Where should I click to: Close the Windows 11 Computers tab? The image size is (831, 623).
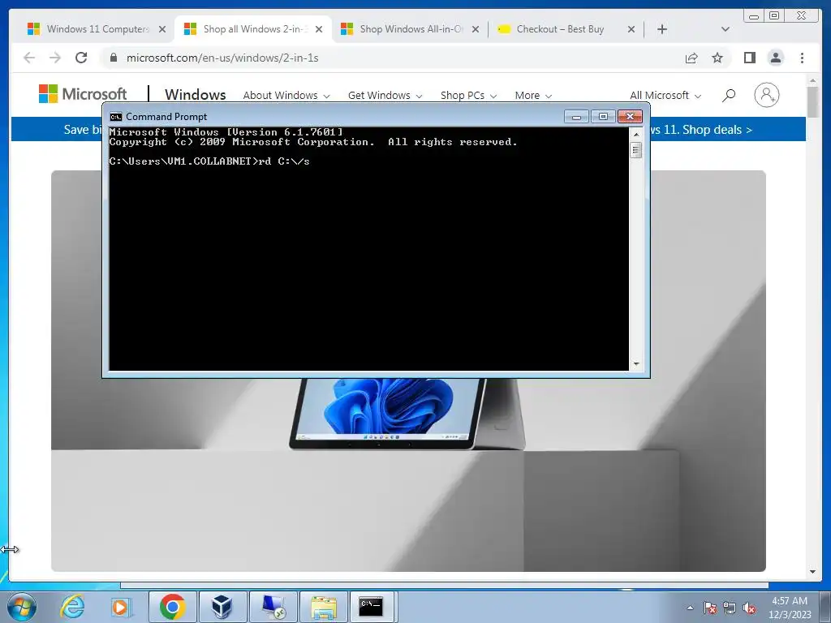pyautogui.click(x=162, y=29)
